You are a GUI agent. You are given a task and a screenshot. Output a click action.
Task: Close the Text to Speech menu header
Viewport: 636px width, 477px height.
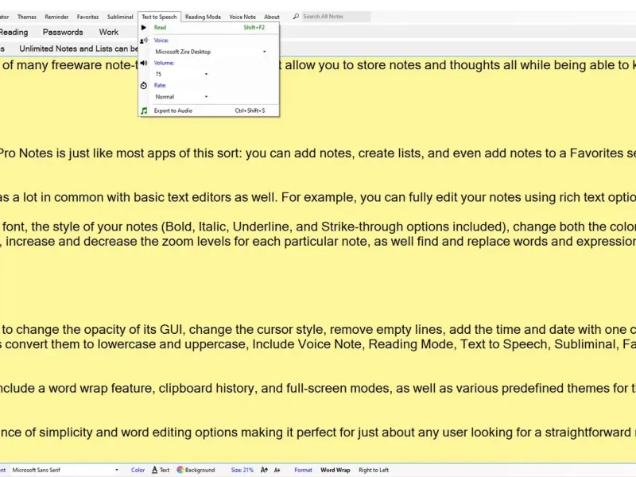[x=159, y=17]
